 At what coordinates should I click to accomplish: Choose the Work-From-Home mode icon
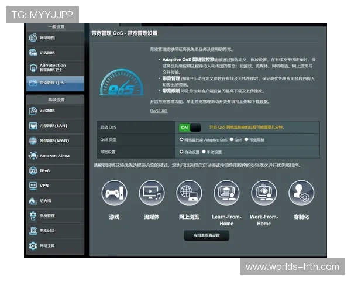[x=264, y=193]
